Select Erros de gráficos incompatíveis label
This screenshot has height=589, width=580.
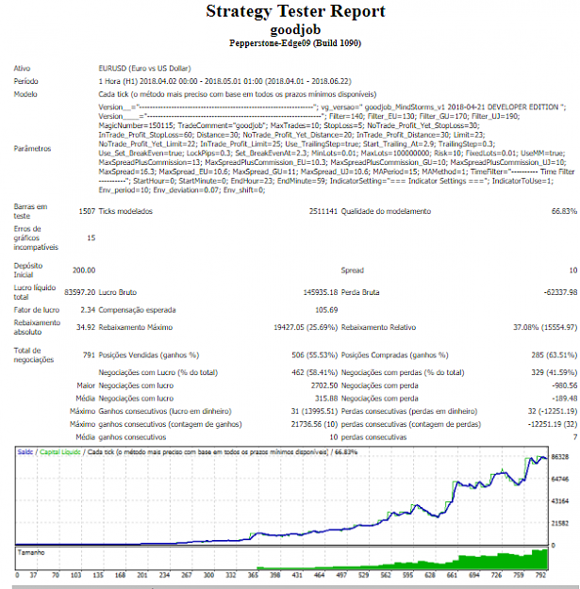point(36,237)
